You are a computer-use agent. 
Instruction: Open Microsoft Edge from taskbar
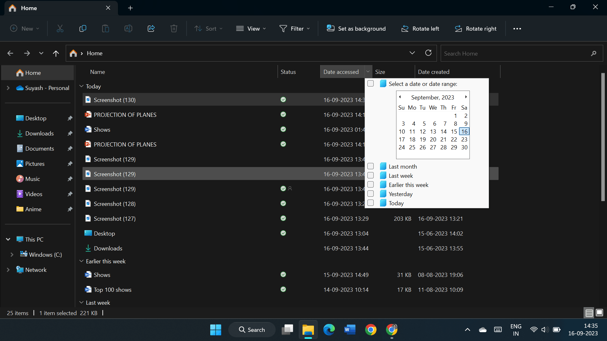(329, 330)
